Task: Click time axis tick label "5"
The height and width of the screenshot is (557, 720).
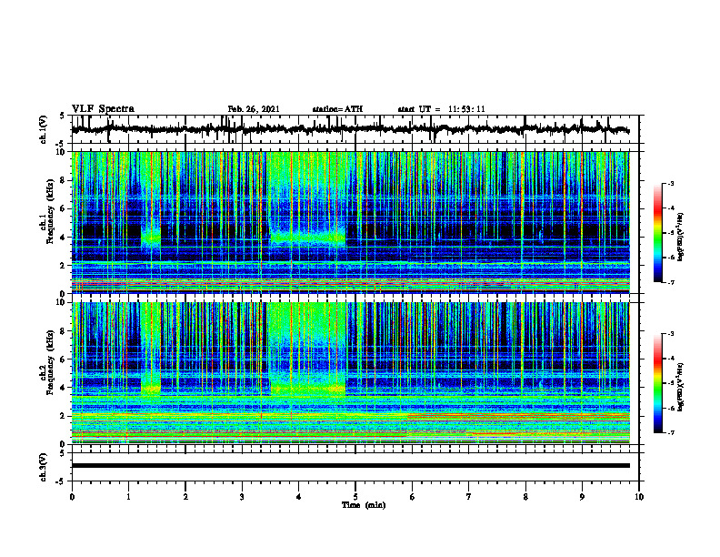Action: [x=355, y=497]
